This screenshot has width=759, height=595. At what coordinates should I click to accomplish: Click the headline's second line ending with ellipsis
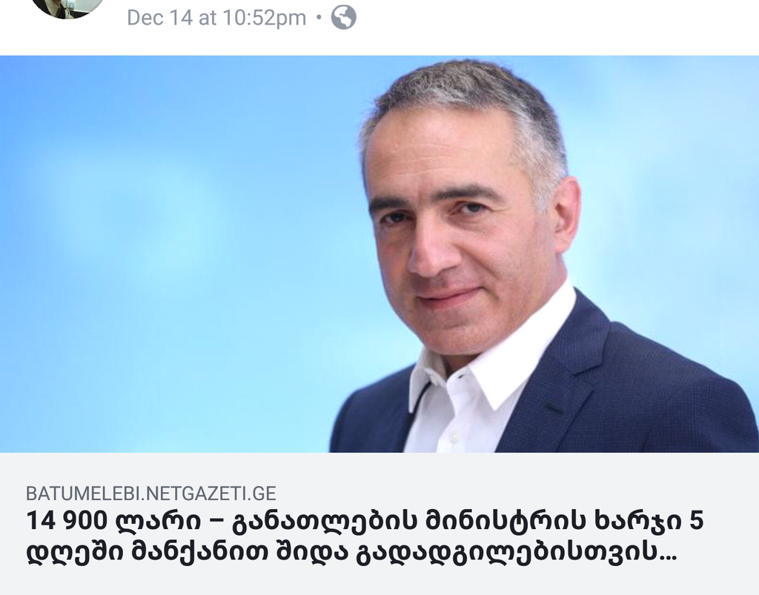[351, 552]
